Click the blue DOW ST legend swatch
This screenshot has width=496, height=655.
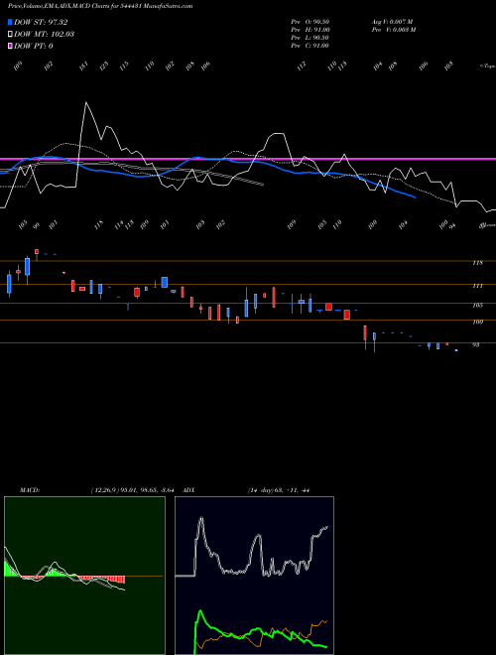[x=10, y=22]
